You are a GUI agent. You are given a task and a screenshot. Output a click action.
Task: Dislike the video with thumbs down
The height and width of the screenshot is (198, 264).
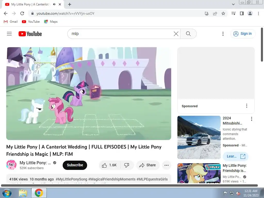click(127, 165)
